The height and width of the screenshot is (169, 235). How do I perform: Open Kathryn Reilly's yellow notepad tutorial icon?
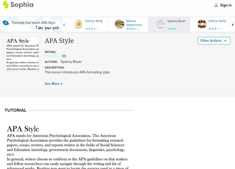coord(78,24)
